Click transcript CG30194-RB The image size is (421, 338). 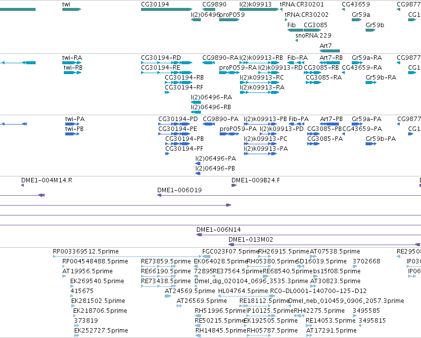(179, 83)
